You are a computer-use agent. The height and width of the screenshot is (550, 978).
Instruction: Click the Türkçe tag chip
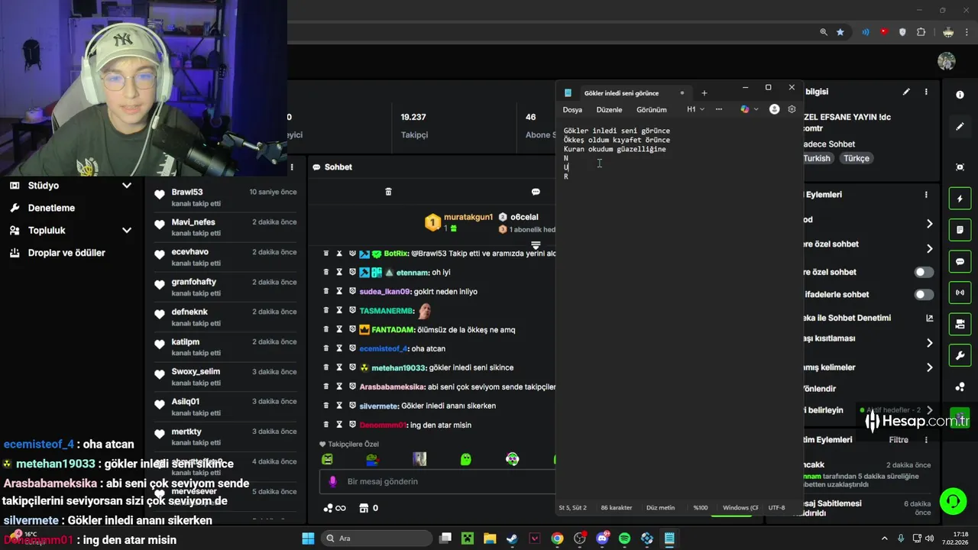coord(857,158)
